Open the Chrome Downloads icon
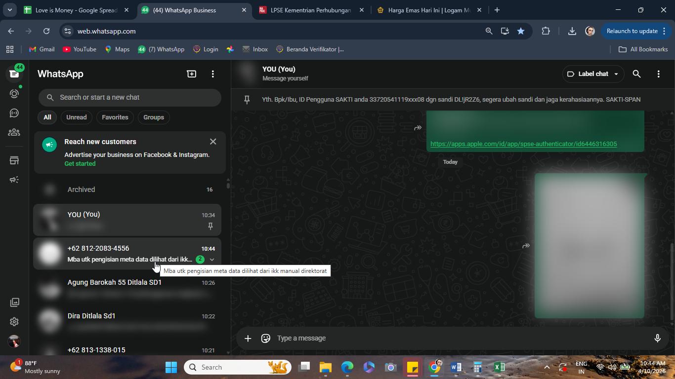The image size is (675, 379). click(x=572, y=31)
